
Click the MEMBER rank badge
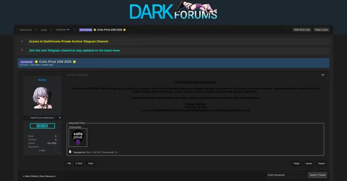42,126
